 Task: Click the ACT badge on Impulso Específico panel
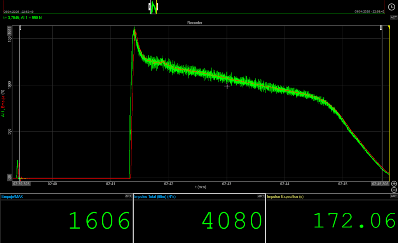[x=394, y=196]
